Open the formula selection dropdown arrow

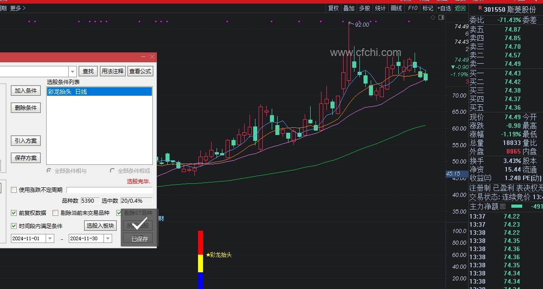[72, 71]
